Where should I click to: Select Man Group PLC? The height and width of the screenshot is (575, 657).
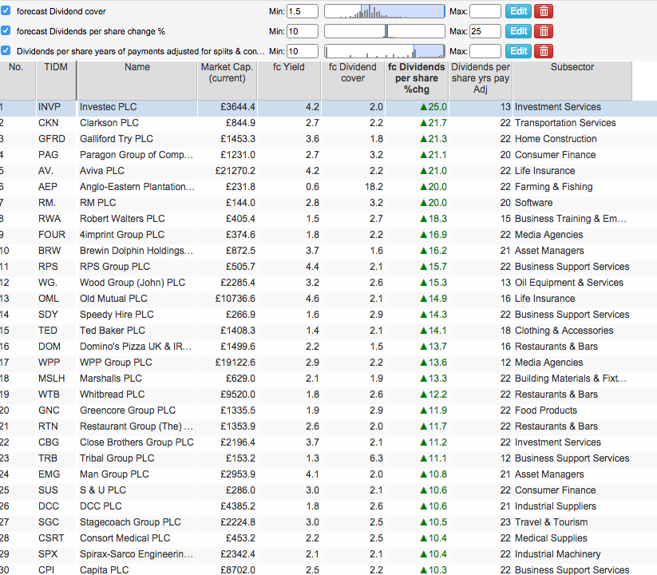click(114, 474)
